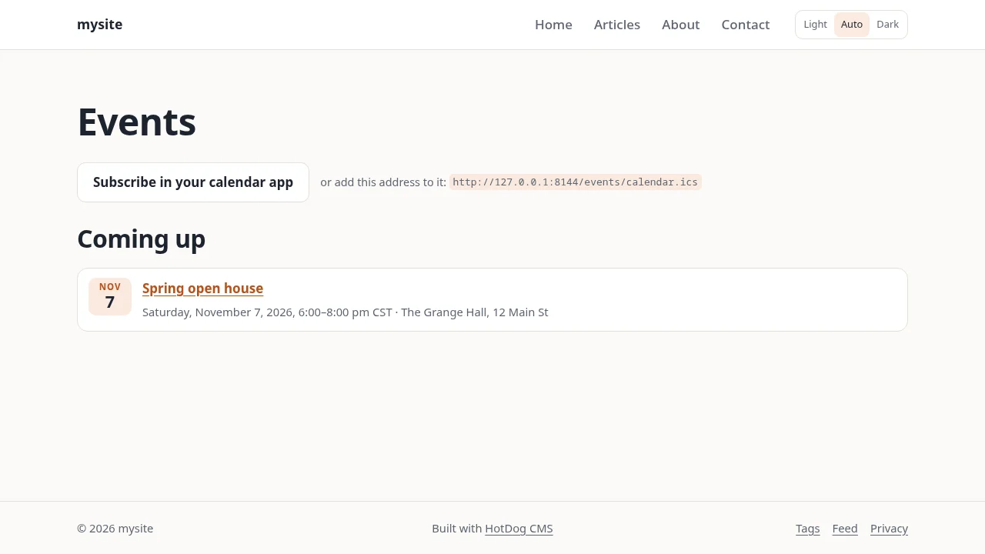The width and height of the screenshot is (985, 554).
Task: Open the Tags footer link
Action: click(808, 529)
